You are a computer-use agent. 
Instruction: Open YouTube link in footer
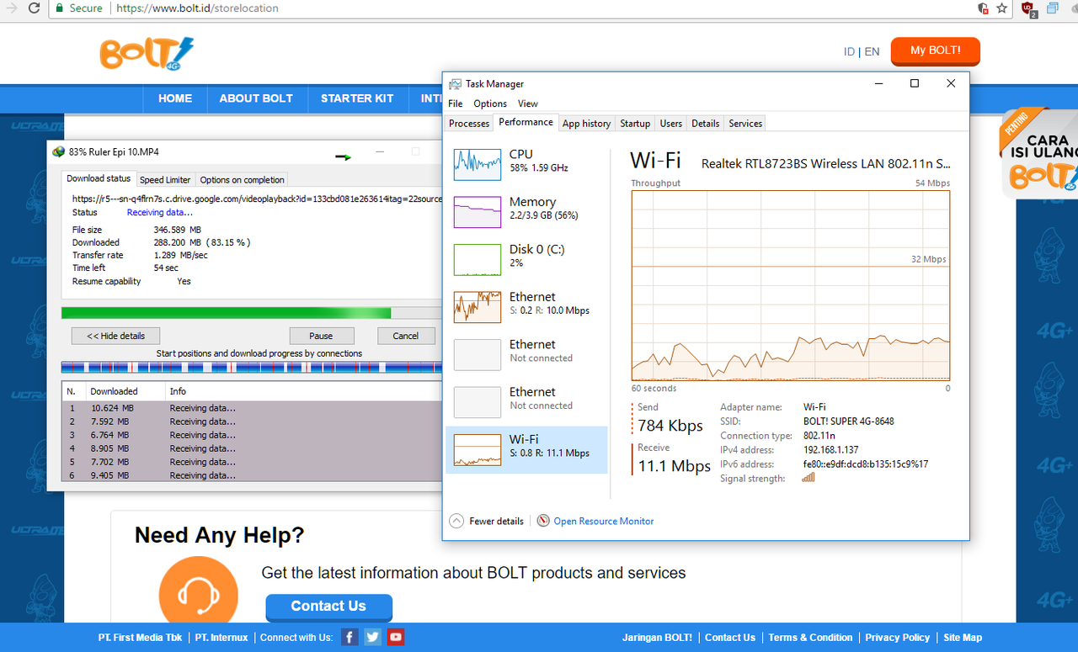[395, 638]
